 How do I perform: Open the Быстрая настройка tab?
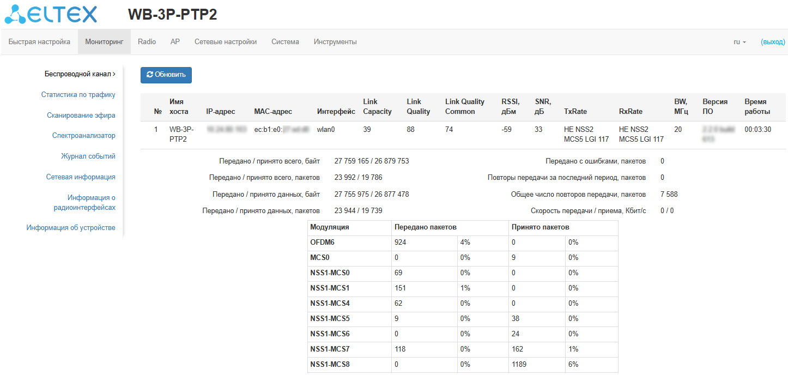click(x=39, y=42)
